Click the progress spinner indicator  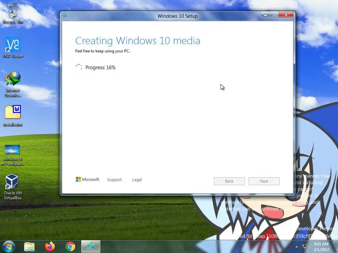(79, 67)
